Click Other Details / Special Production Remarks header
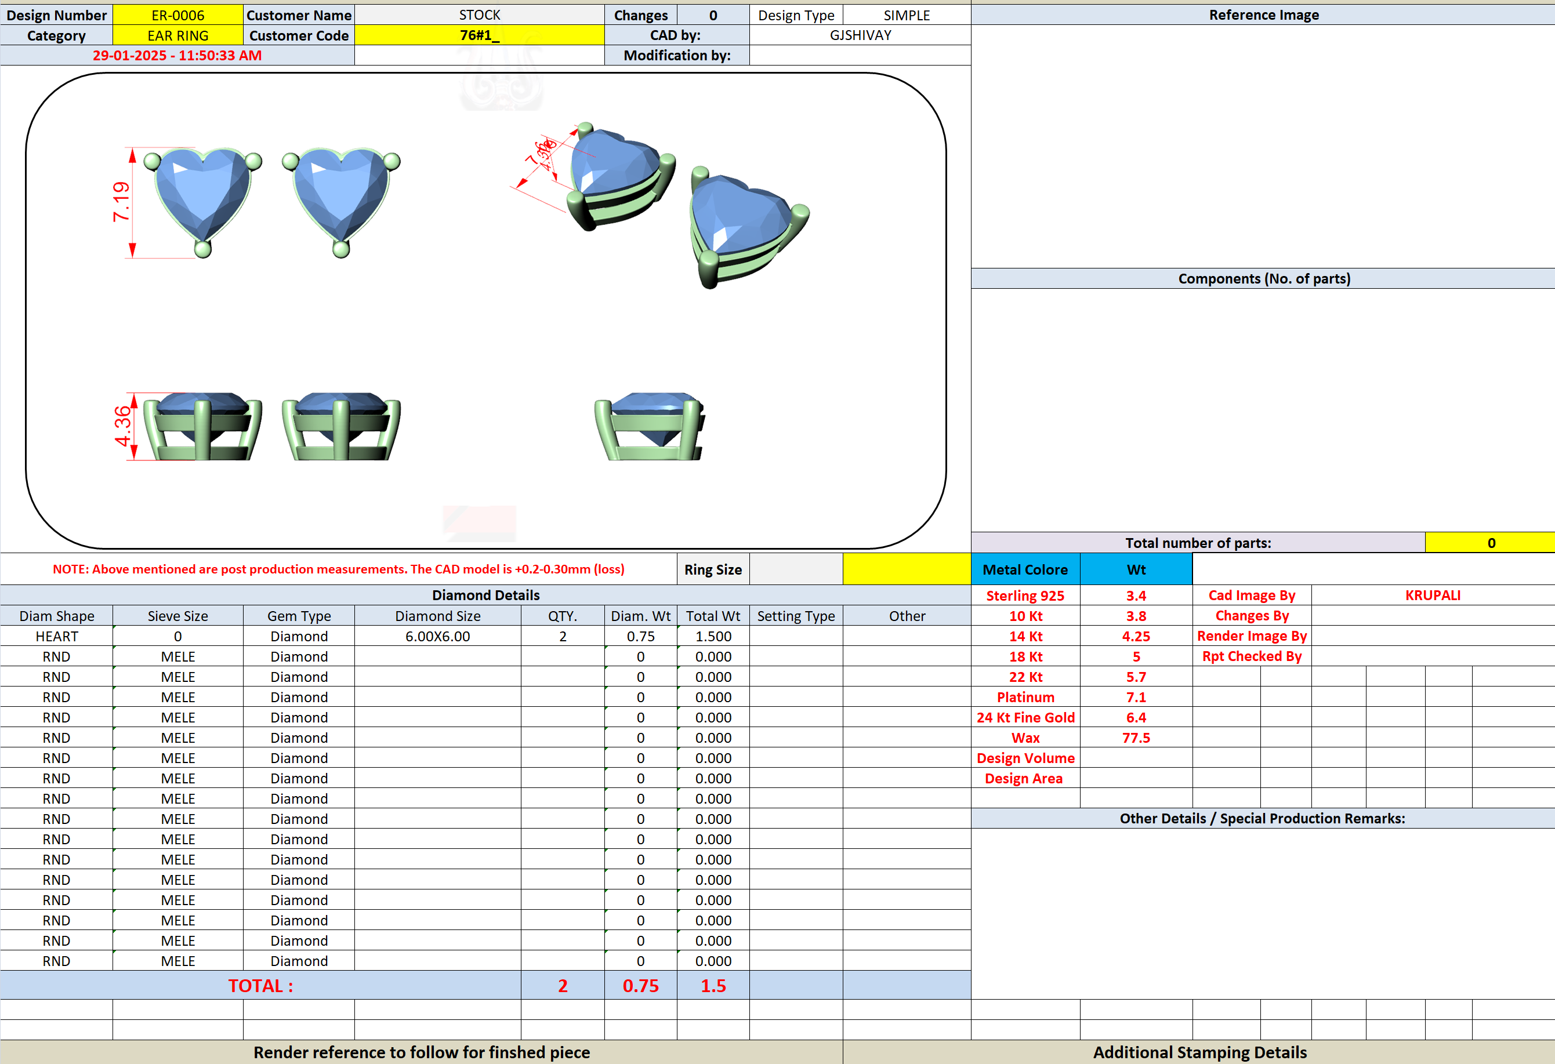The height and width of the screenshot is (1064, 1555). (x=1263, y=818)
